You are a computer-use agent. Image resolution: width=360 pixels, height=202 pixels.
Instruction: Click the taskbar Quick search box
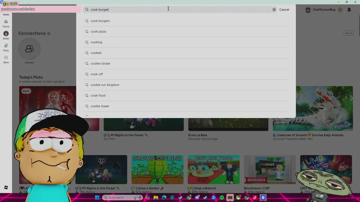coord(123,198)
